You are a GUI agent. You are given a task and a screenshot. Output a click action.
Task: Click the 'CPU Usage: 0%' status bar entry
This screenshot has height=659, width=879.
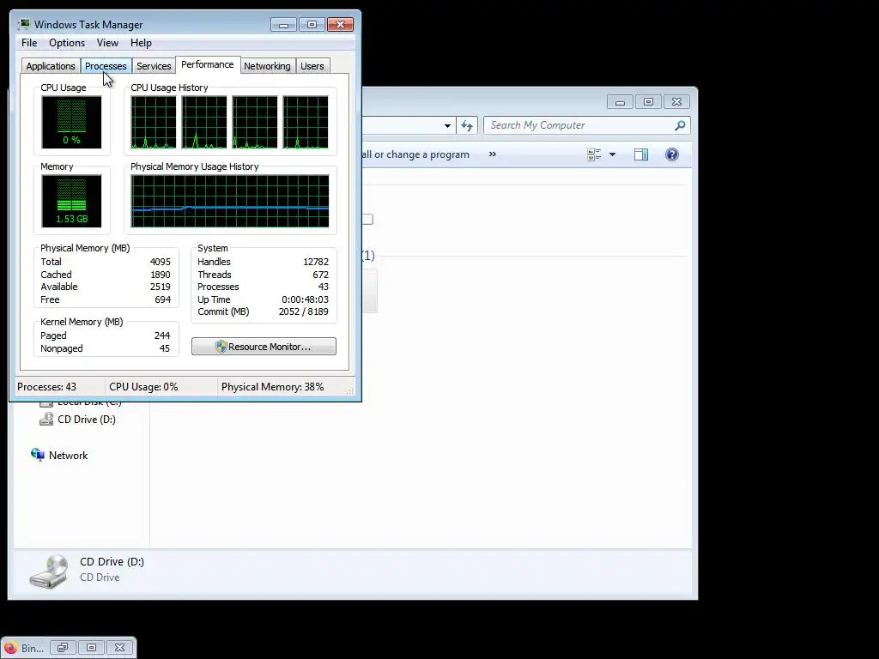pos(143,387)
